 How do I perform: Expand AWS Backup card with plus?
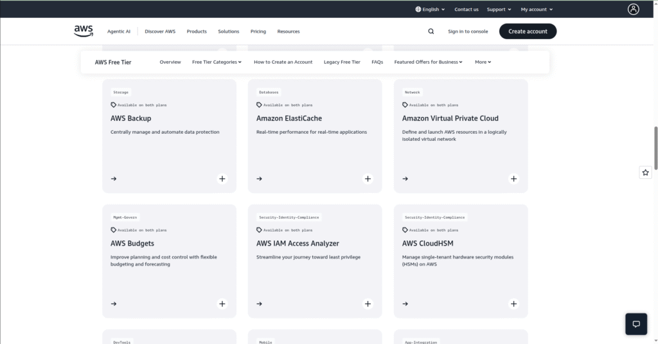pyautogui.click(x=222, y=179)
